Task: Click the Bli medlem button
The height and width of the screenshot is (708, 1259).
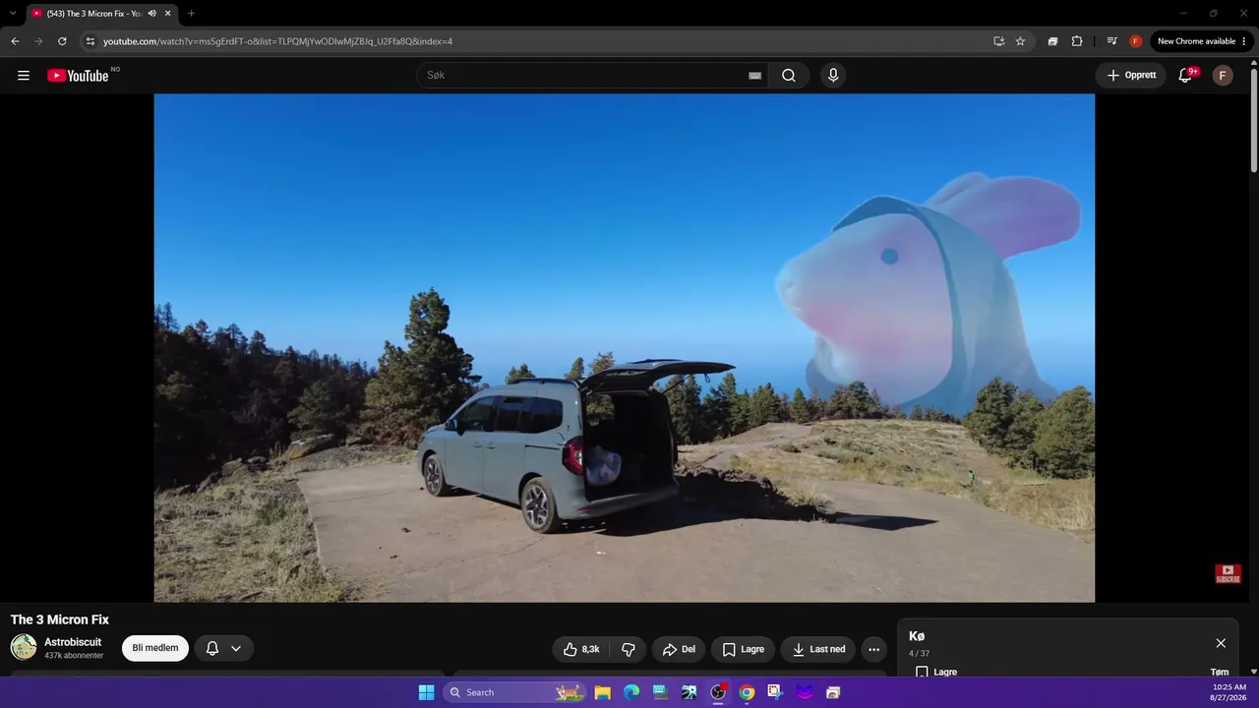Action: point(155,649)
